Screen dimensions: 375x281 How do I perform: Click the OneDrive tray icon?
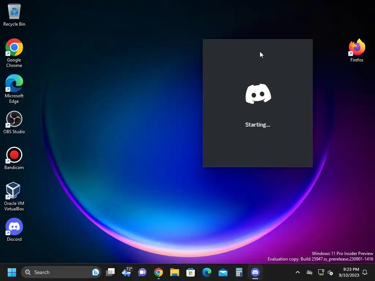tap(309, 272)
